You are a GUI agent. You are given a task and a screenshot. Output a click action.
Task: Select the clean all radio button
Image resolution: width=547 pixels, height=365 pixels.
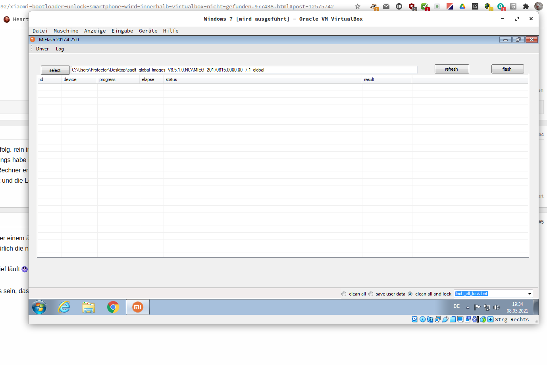click(344, 294)
